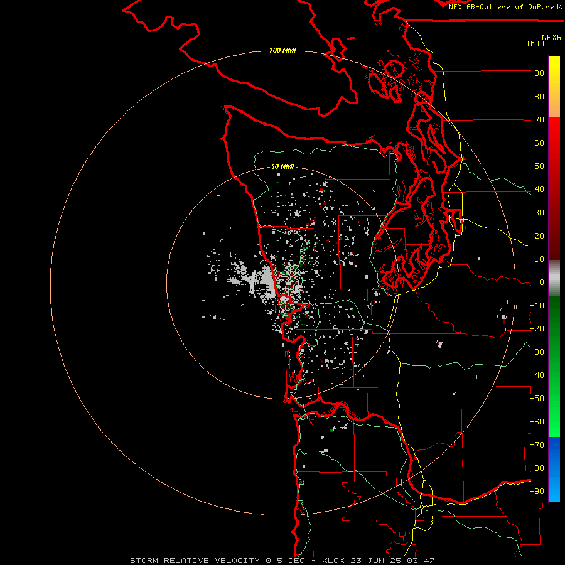Click the -50 value on the velocity scale
The image size is (565, 565).
coord(537,399)
